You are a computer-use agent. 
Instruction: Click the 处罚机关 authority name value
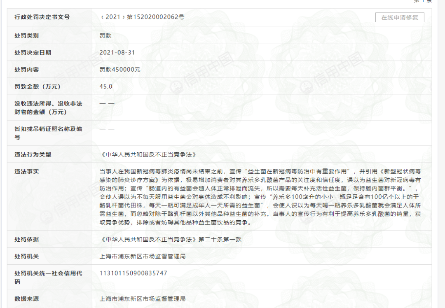pos(143,257)
